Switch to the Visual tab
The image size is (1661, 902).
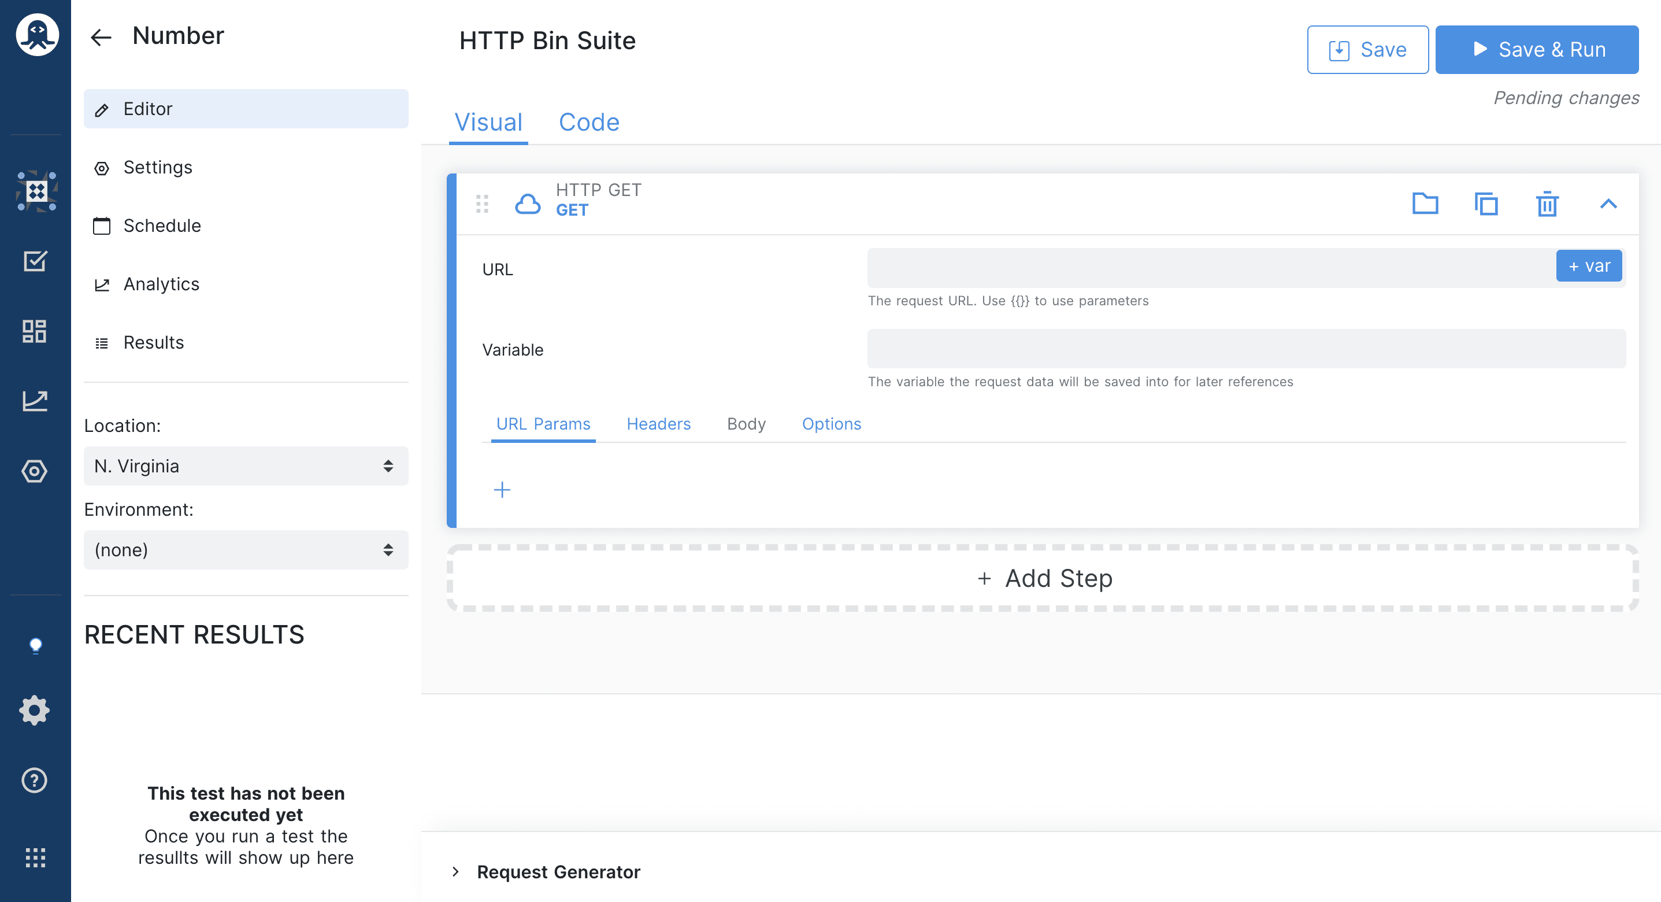pos(488,122)
